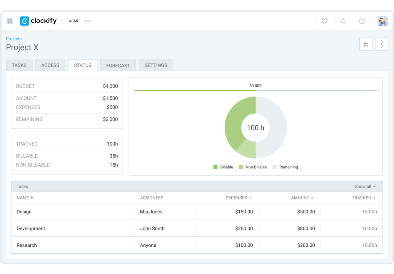Image resolution: width=394 pixels, height=274 pixels.
Task: Click the profile avatar
Action: click(x=382, y=21)
